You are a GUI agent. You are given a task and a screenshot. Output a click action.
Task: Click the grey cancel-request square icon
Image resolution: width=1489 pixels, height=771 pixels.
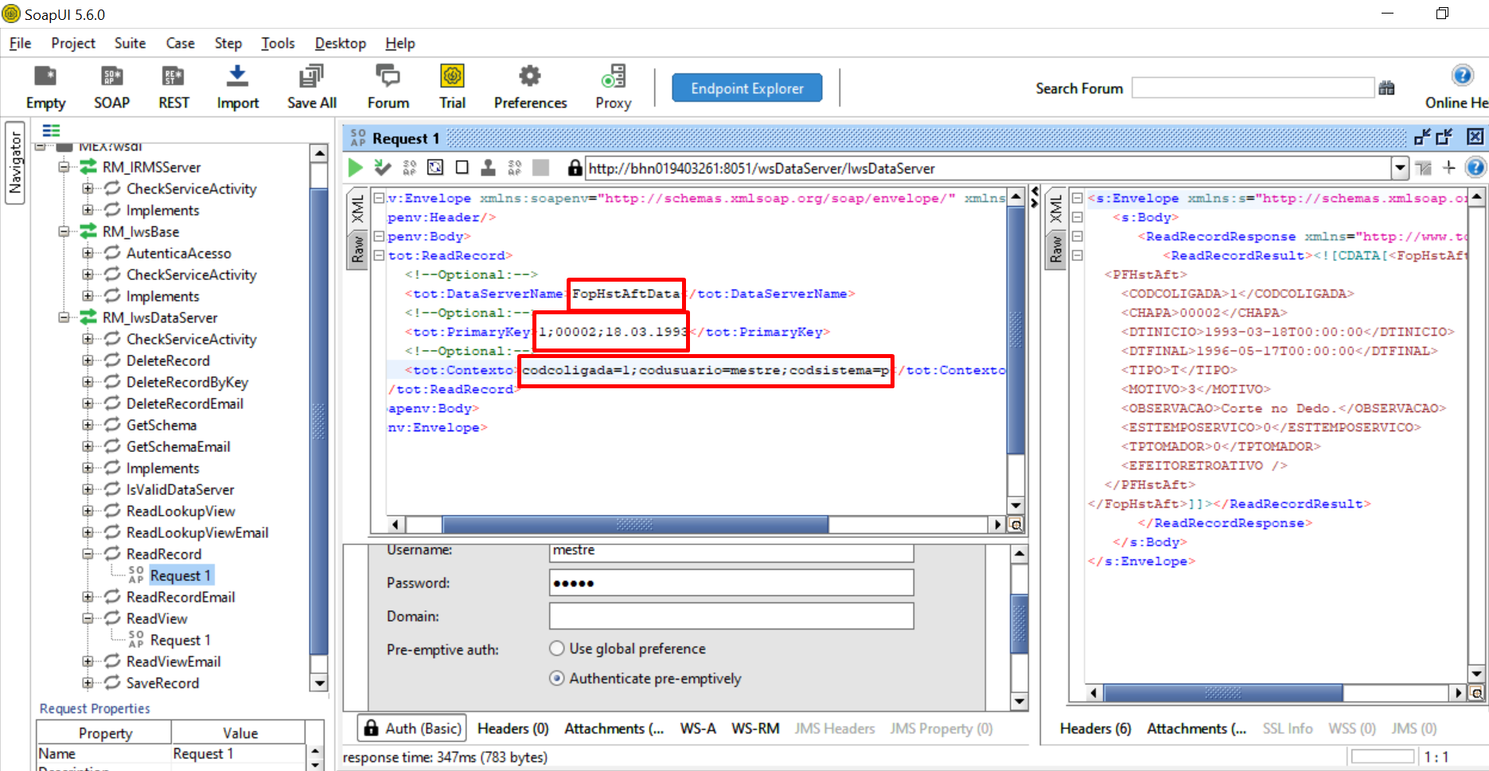click(541, 167)
